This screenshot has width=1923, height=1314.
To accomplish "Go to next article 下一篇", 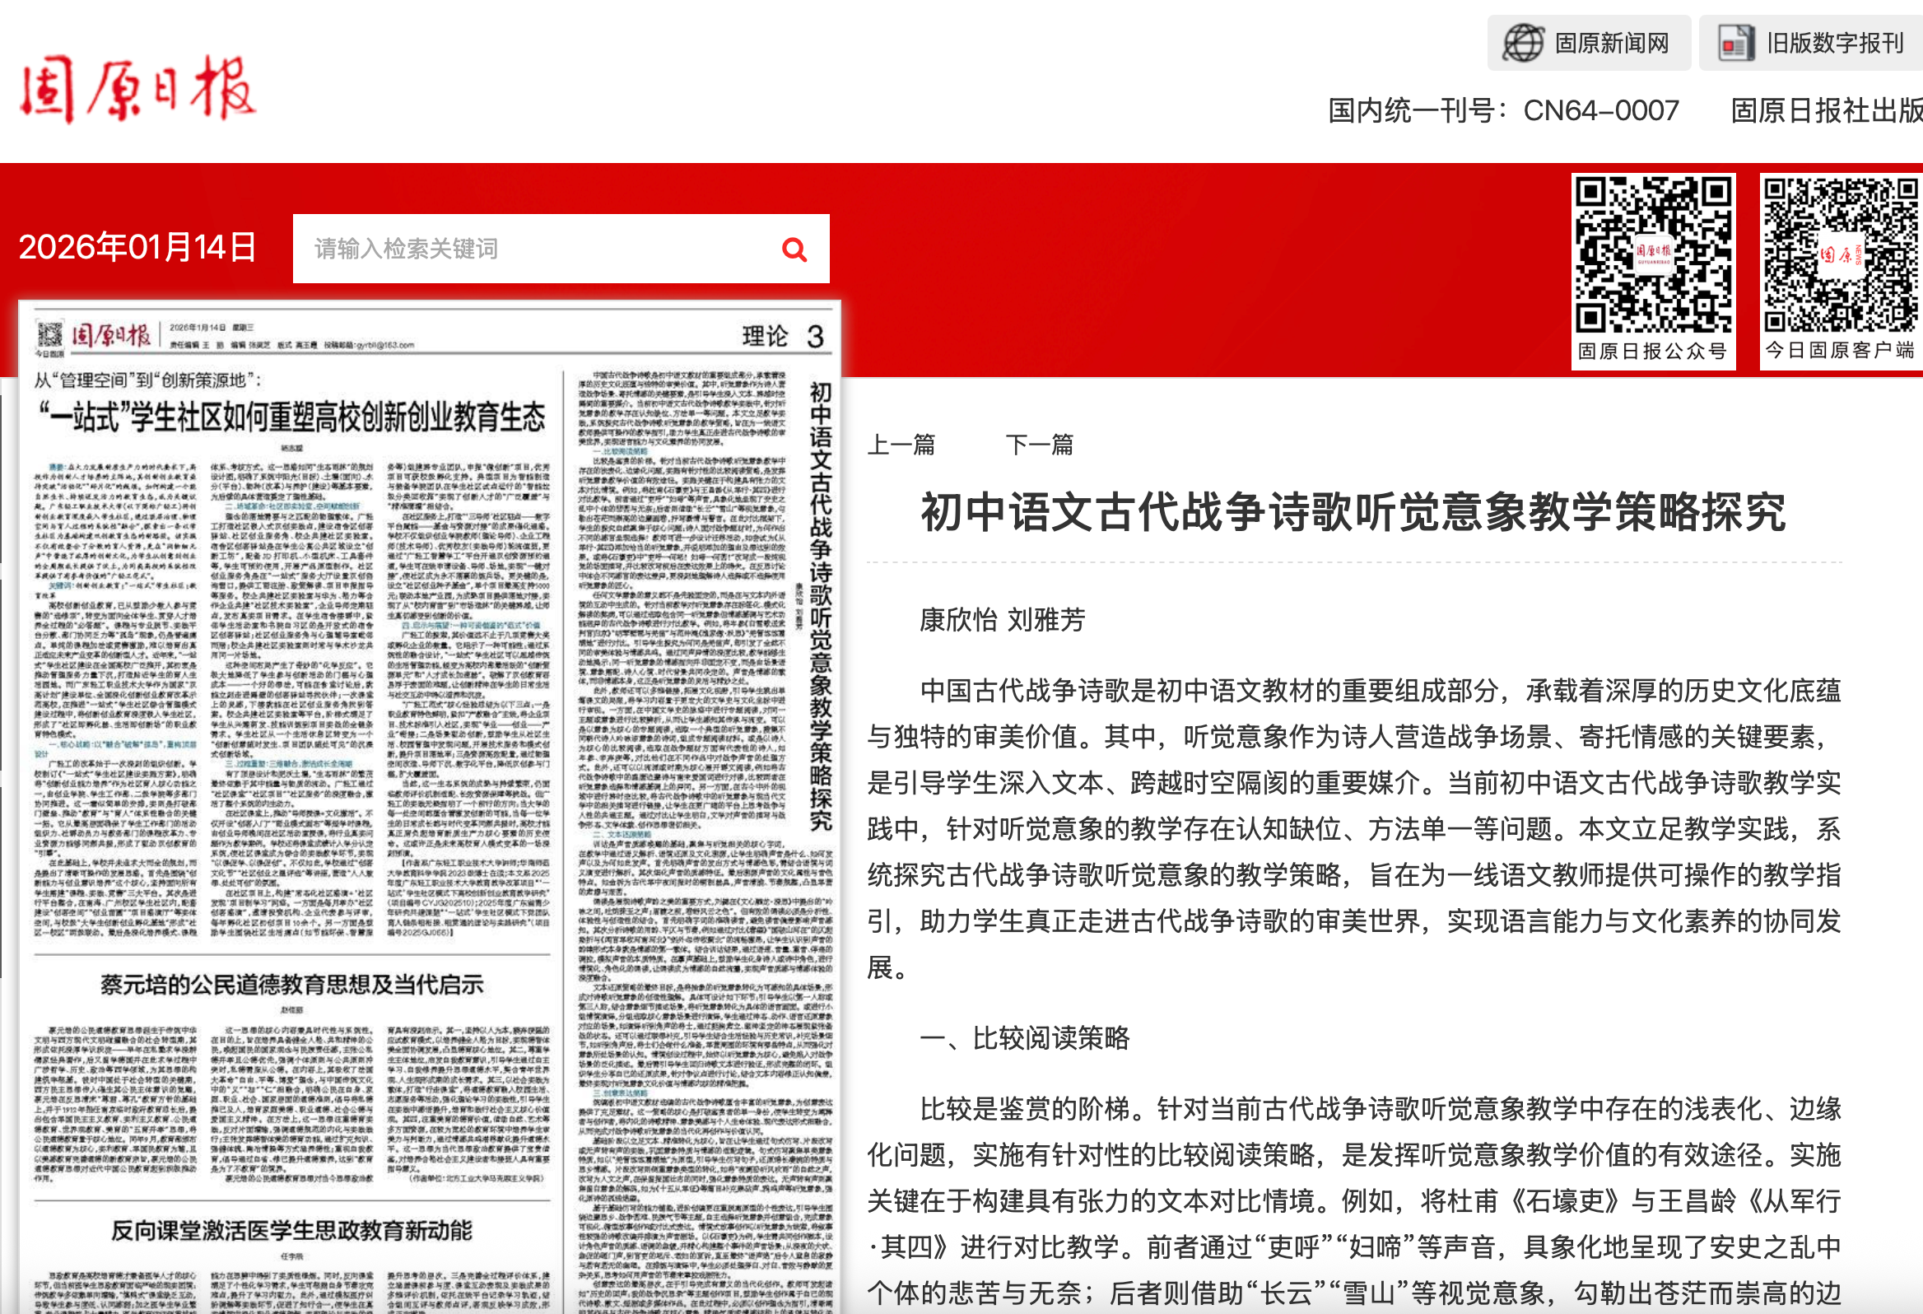I will pos(1039,445).
